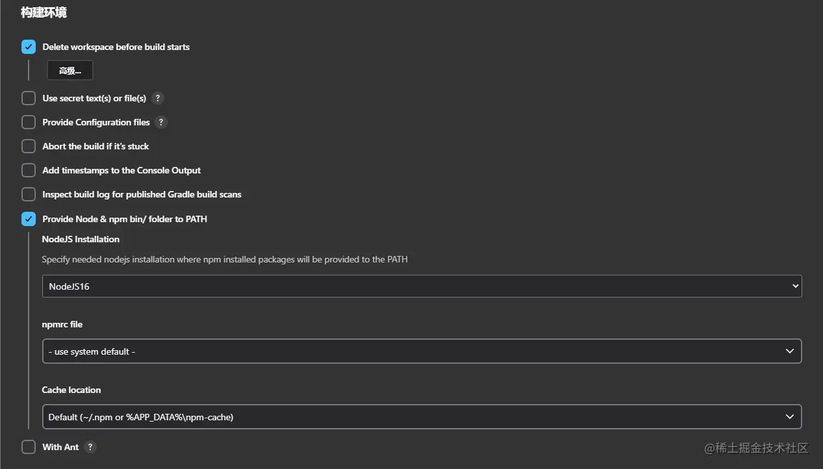Open the Cache location dropdown
Screen dimensions: 823x469
tap(422, 417)
